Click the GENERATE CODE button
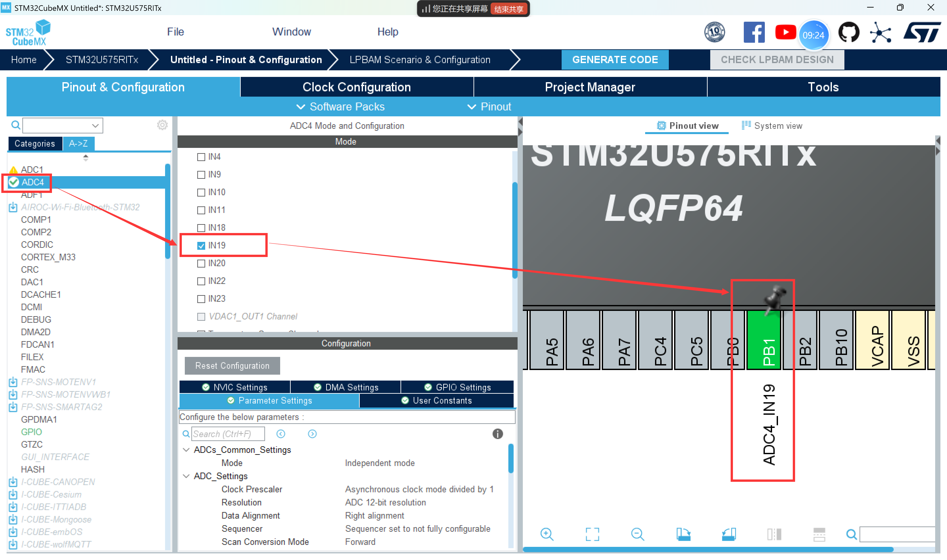Viewport: 947px width, 560px height. pyautogui.click(x=615, y=59)
